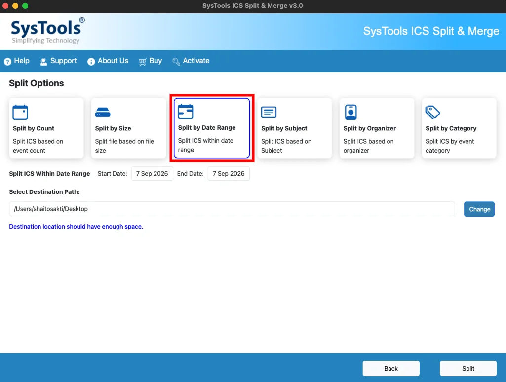This screenshot has height=382, width=506.
Task: Click the Support person icon
Action: (43, 61)
